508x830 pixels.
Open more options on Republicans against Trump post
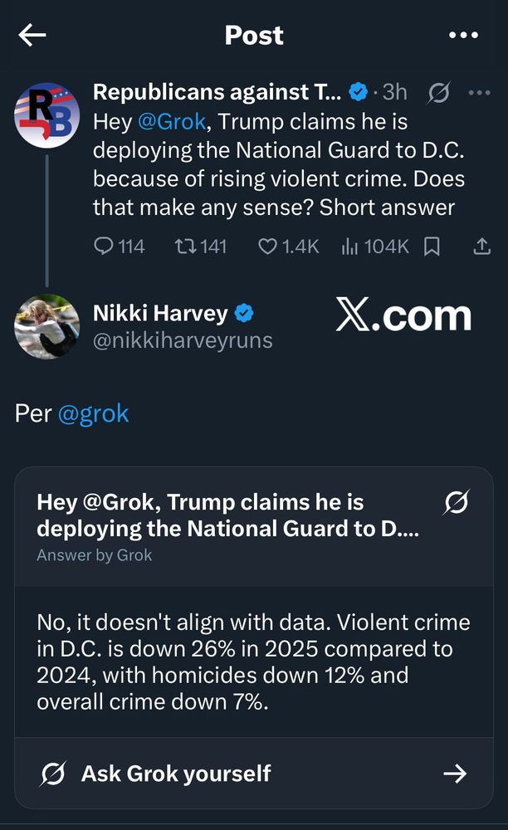(x=480, y=93)
